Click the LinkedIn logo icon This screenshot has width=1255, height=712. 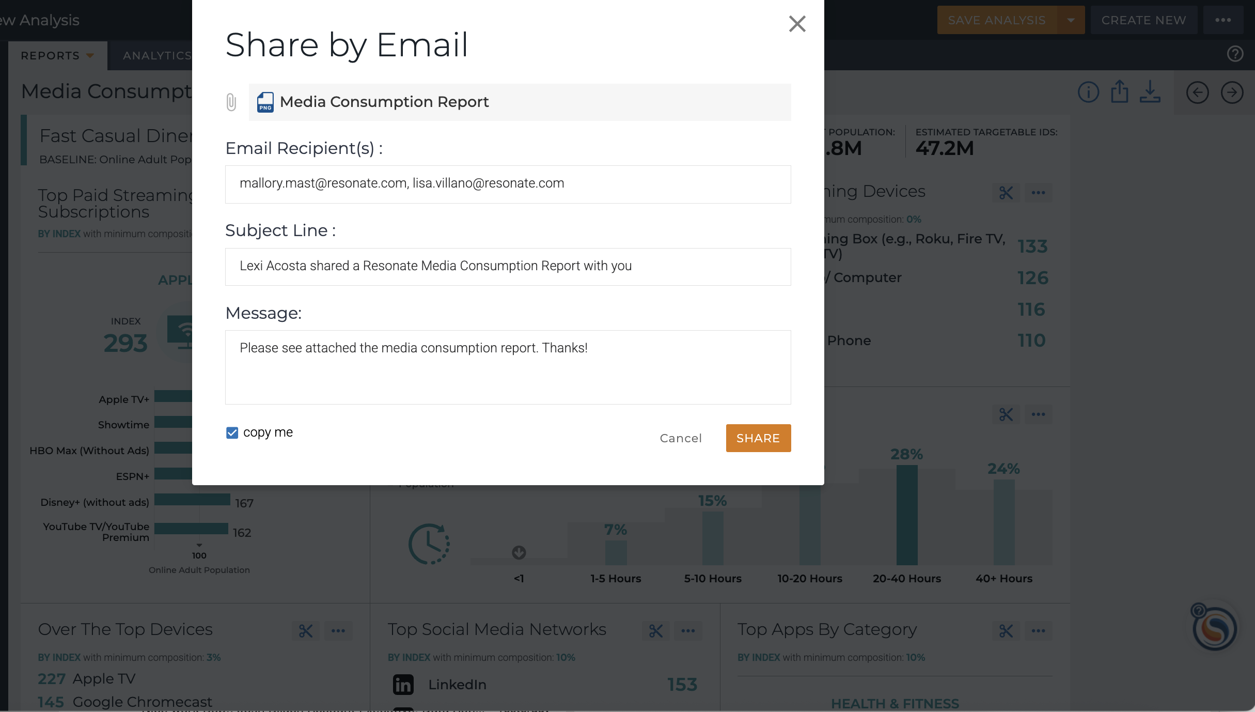[403, 685]
